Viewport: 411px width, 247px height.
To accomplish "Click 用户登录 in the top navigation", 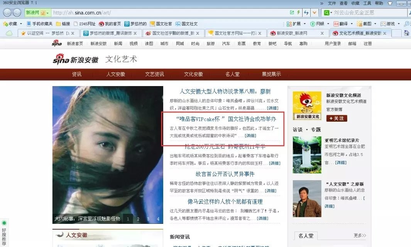I will [333, 44].
